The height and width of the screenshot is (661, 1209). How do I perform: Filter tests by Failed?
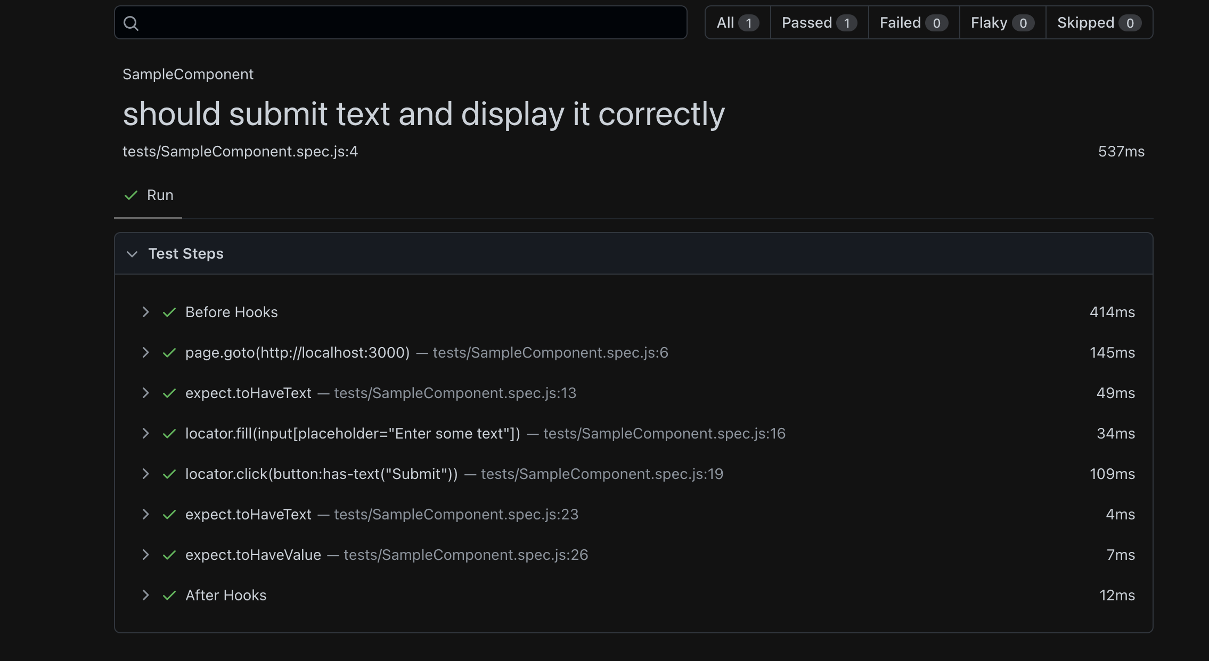[x=914, y=22]
